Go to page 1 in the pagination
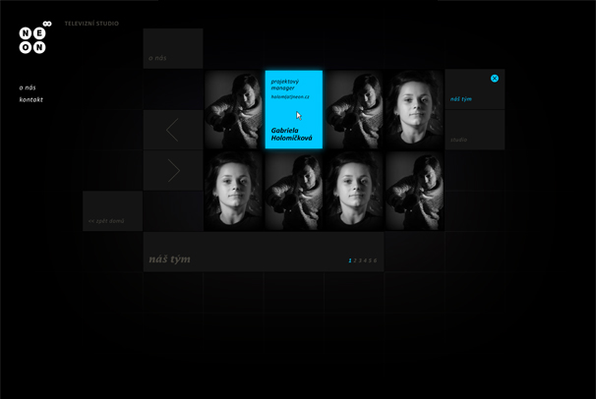The image size is (596, 399). coord(350,260)
